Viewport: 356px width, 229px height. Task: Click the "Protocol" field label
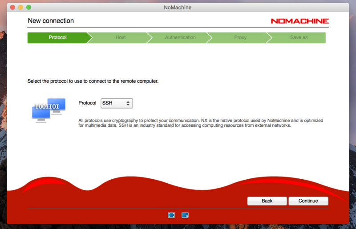(x=87, y=103)
